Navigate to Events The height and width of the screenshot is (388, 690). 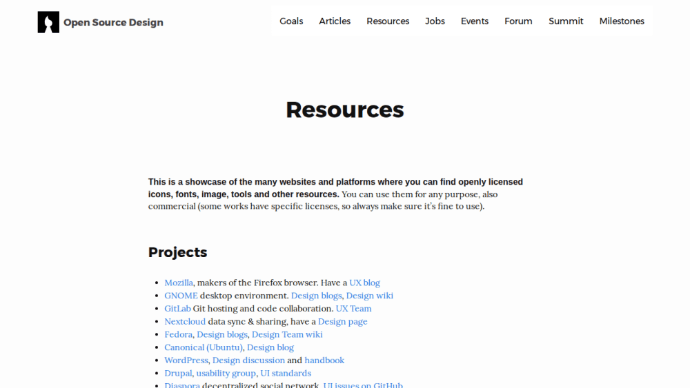point(475,21)
